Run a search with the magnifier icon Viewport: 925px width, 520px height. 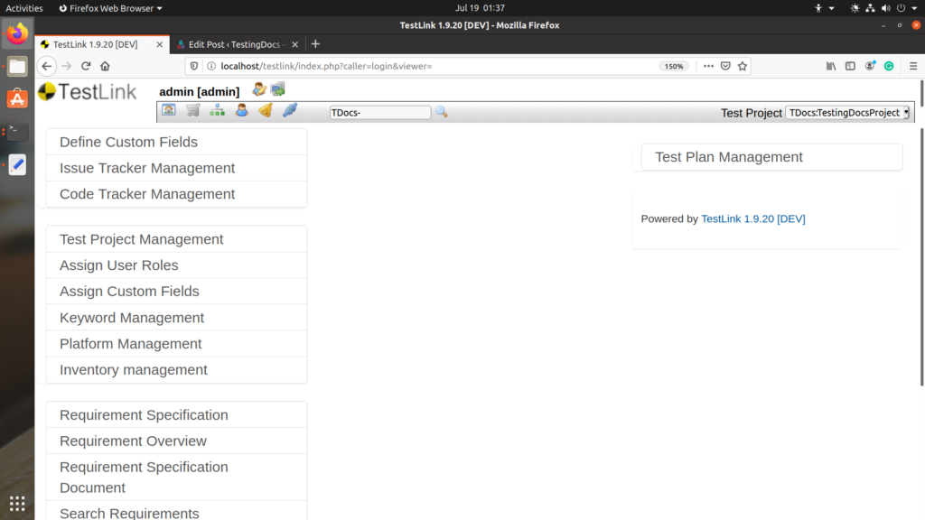tap(440, 110)
